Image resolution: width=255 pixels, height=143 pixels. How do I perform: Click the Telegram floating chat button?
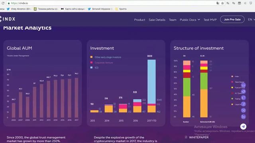(243, 126)
